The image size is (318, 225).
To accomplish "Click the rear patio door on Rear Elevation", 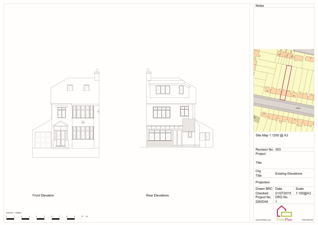I will (x=177, y=137).
